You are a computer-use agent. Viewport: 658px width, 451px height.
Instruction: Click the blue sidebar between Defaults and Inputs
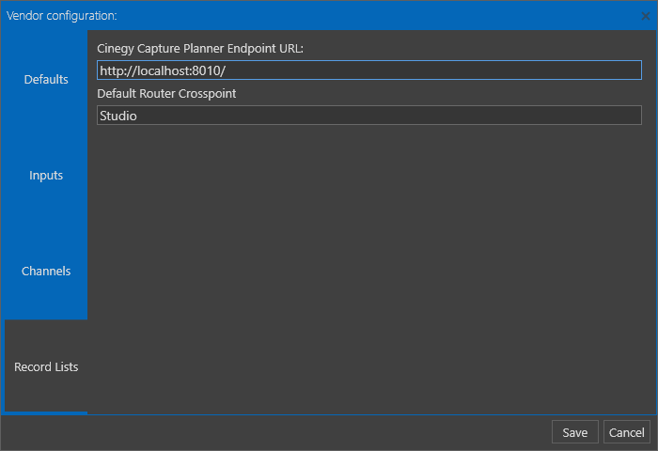pyautogui.click(x=46, y=127)
